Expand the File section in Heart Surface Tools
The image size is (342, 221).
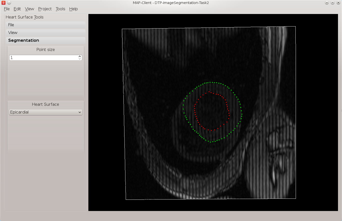pyautogui.click(x=46, y=25)
